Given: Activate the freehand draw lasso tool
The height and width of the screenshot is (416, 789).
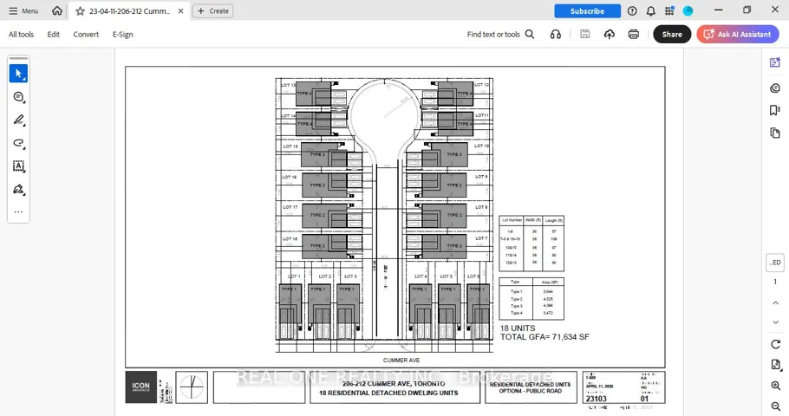Looking at the screenshot, I should click(x=18, y=143).
